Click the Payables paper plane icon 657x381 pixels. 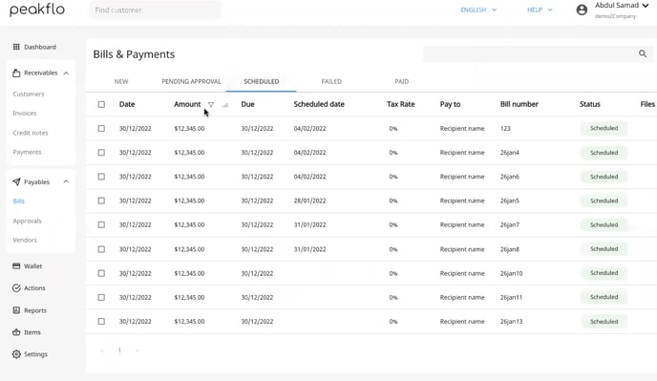(x=16, y=182)
